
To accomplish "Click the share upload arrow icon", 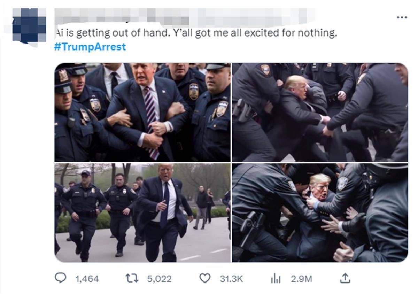I will click(345, 278).
